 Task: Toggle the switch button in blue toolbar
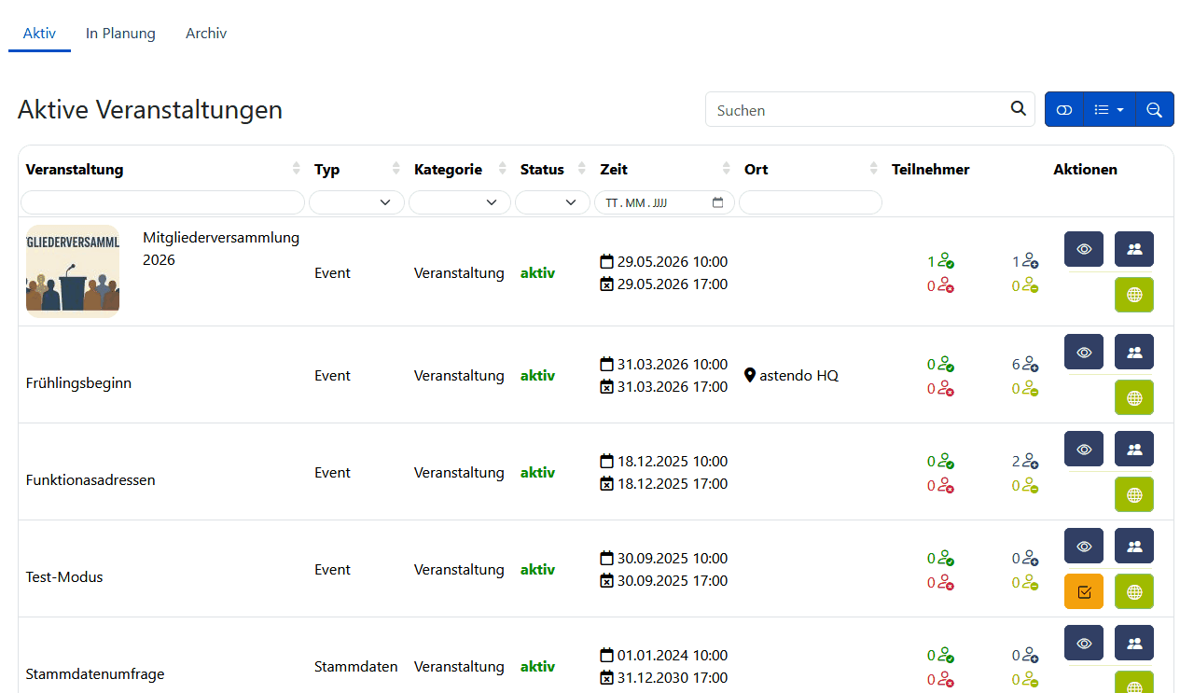pos(1064,110)
